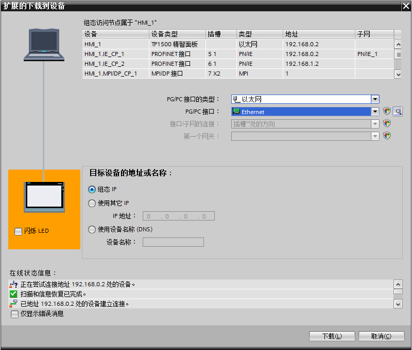
Task: Click the connecting status icon for 正在尝试连接地址
Action: (13, 284)
